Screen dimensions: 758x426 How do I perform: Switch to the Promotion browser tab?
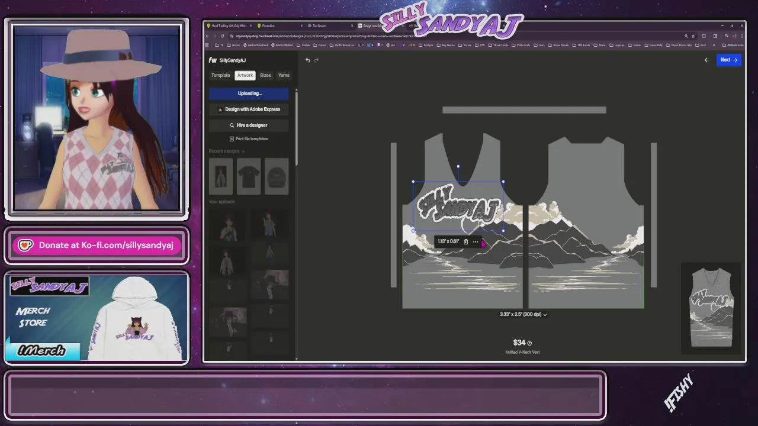(x=279, y=25)
